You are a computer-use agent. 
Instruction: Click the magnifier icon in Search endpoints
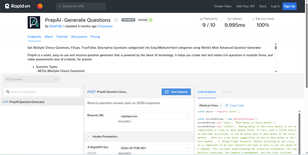pyautogui.click(x=8, y=92)
